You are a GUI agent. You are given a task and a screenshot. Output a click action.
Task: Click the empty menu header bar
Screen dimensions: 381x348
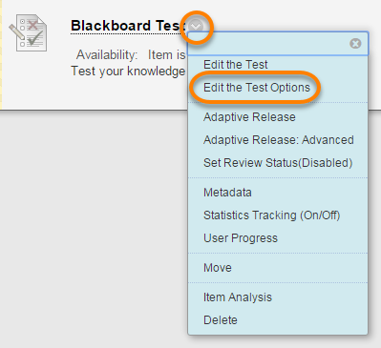click(268, 44)
